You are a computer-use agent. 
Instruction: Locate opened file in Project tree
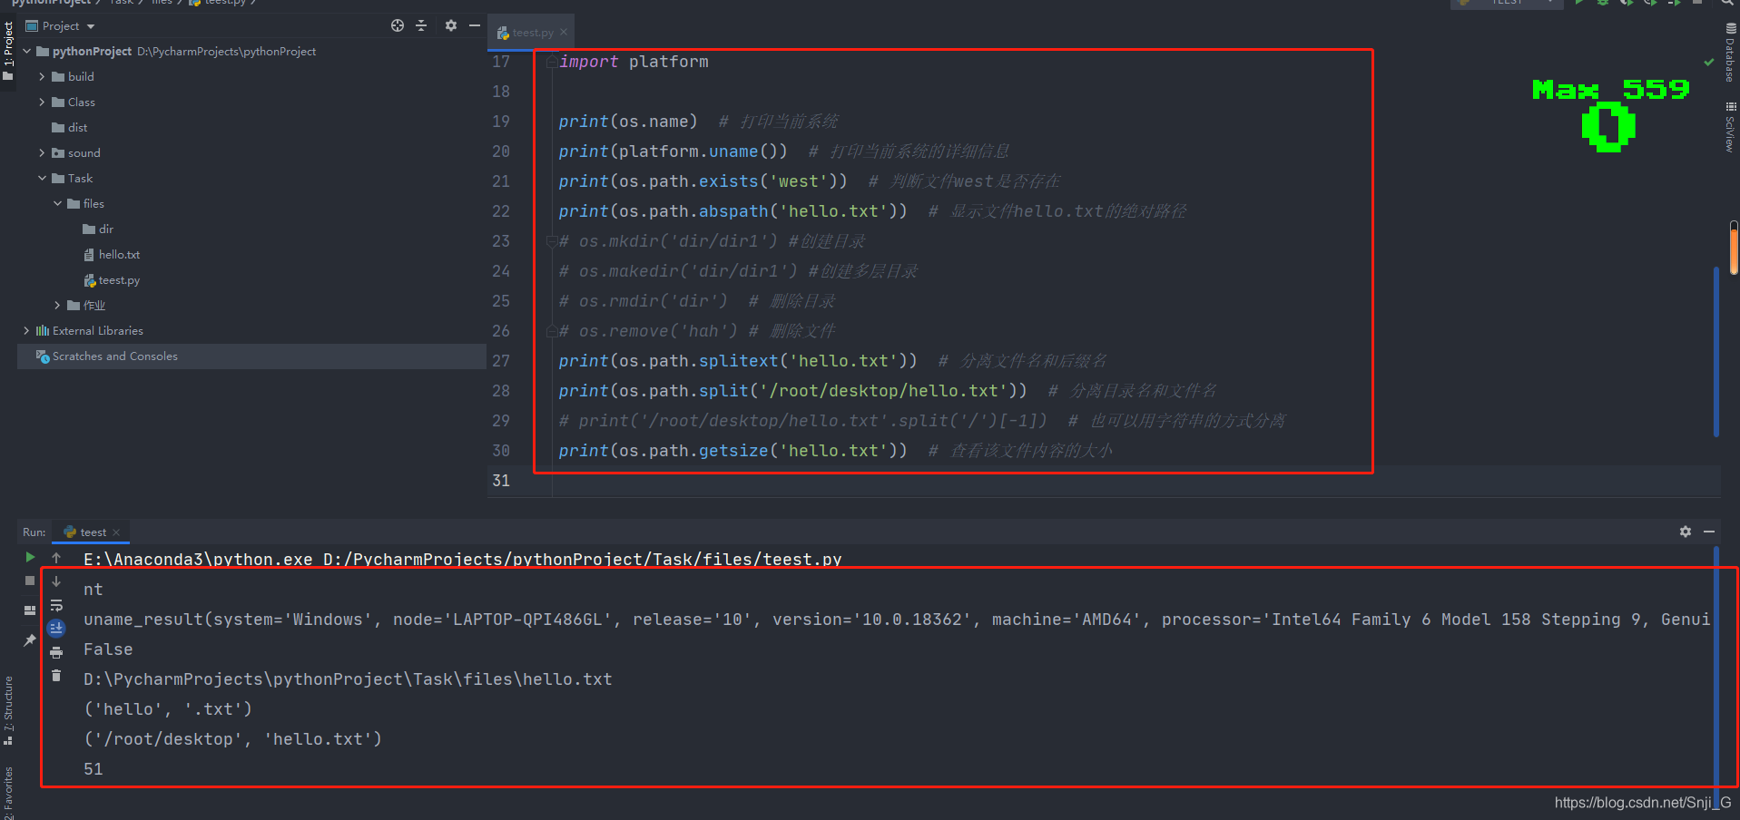(398, 25)
